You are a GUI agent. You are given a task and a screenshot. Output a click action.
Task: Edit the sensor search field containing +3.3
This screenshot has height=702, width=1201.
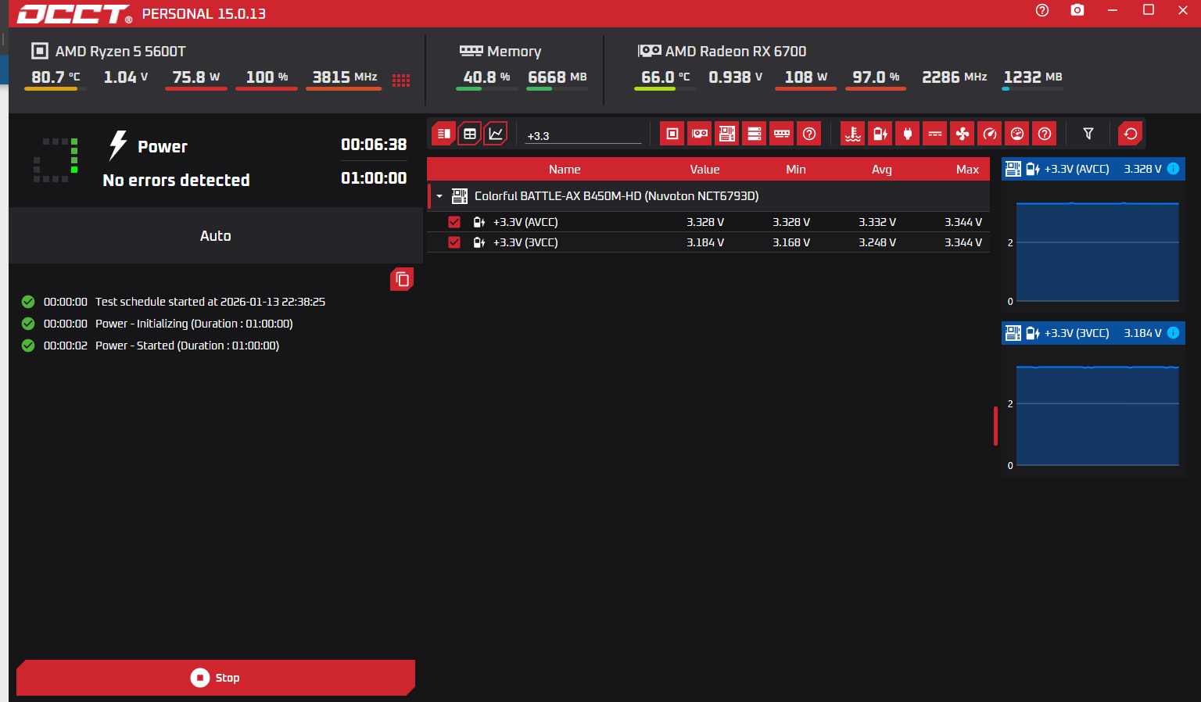coord(583,135)
